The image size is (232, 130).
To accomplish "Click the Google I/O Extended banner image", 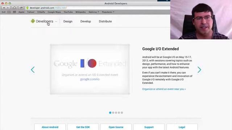I will [x=90, y=69].
